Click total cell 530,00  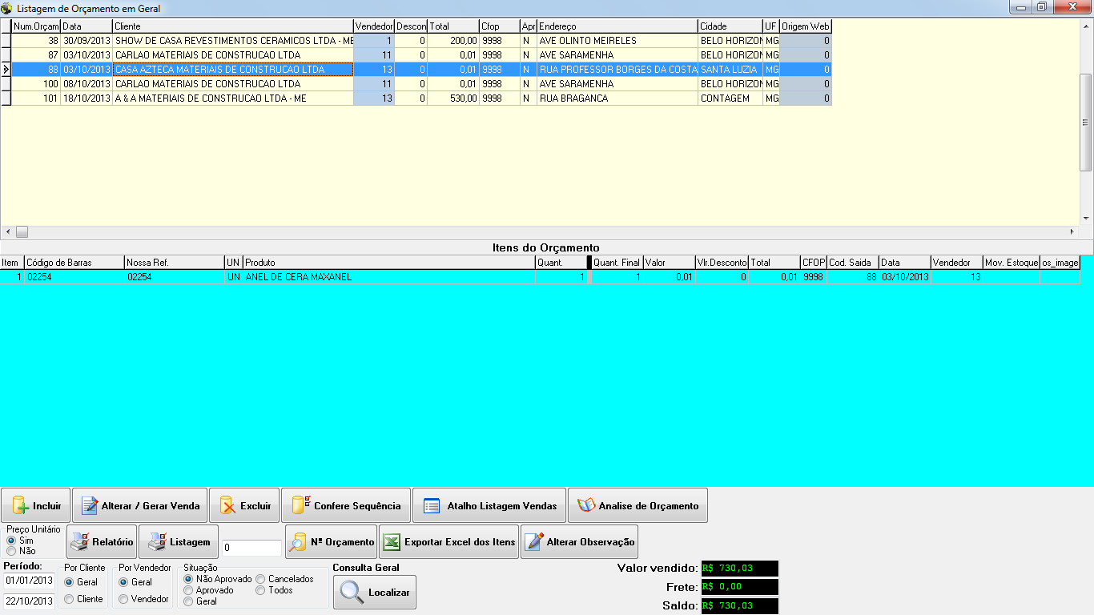pyautogui.click(x=452, y=98)
